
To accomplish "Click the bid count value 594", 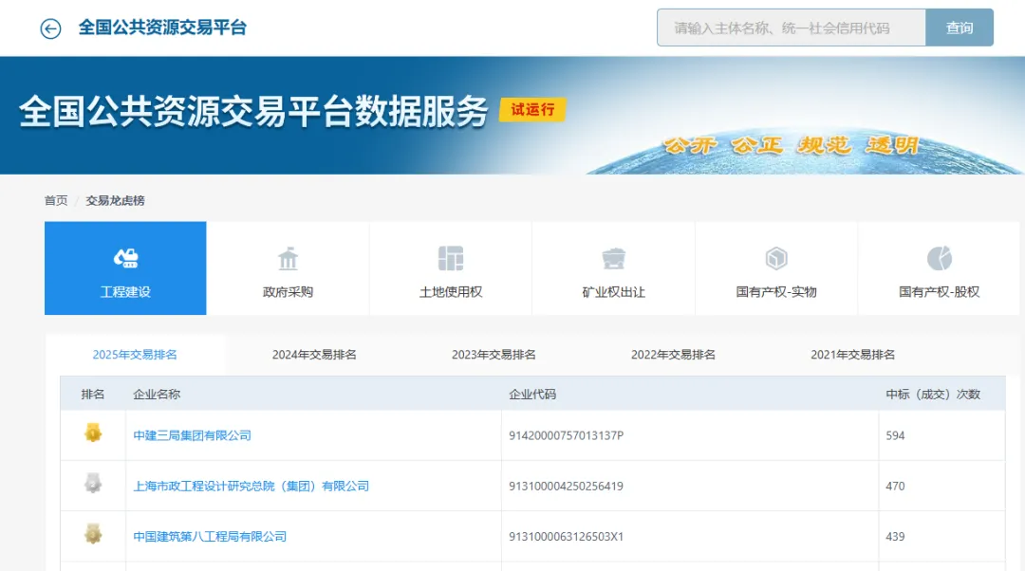I will 895,435.
